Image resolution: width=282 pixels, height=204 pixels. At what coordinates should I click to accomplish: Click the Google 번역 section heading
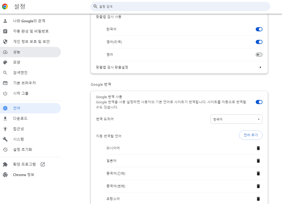click(101, 85)
